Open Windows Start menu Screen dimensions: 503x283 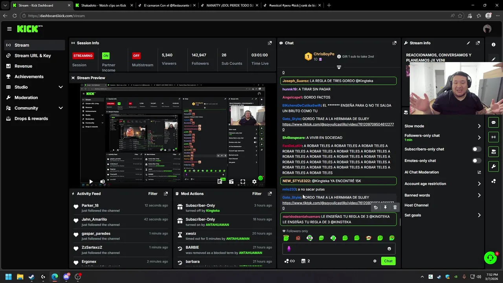8,277
